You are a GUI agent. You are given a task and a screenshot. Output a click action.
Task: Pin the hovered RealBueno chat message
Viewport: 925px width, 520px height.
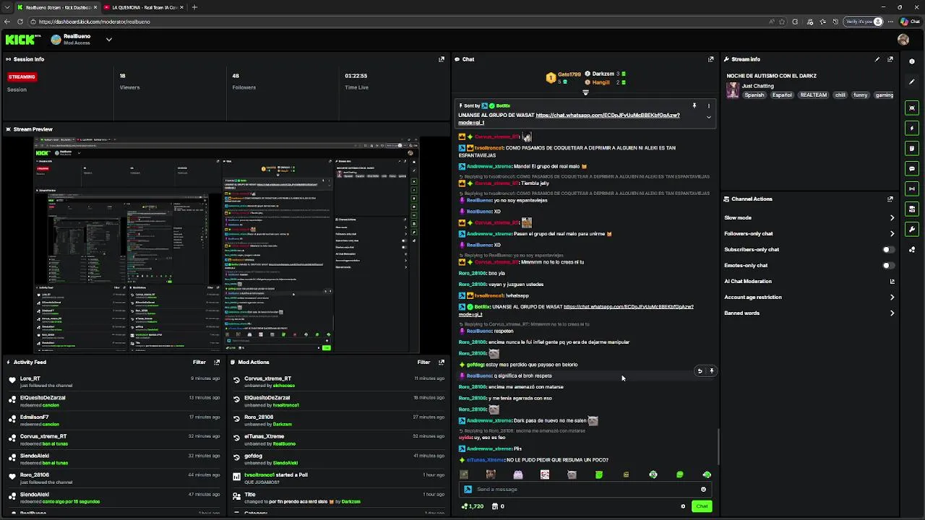click(x=711, y=370)
